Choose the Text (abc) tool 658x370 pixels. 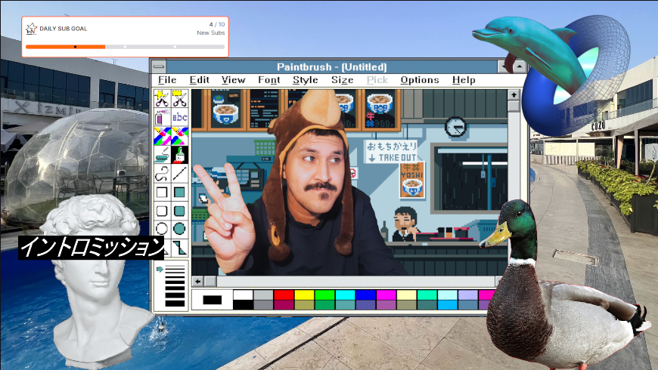pos(180,117)
